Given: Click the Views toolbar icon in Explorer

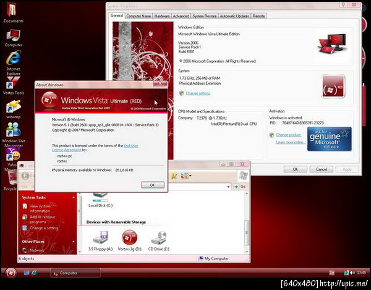Looking at the screenshot, I should click(x=184, y=176).
